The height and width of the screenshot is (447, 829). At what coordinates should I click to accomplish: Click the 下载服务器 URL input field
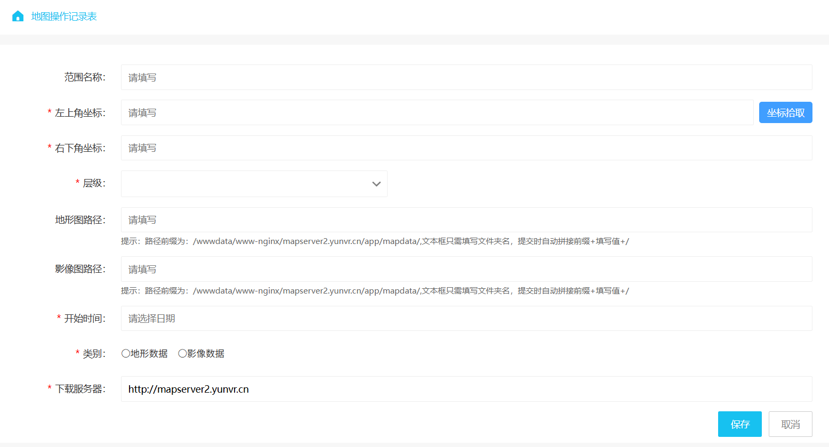coord(466,389)
